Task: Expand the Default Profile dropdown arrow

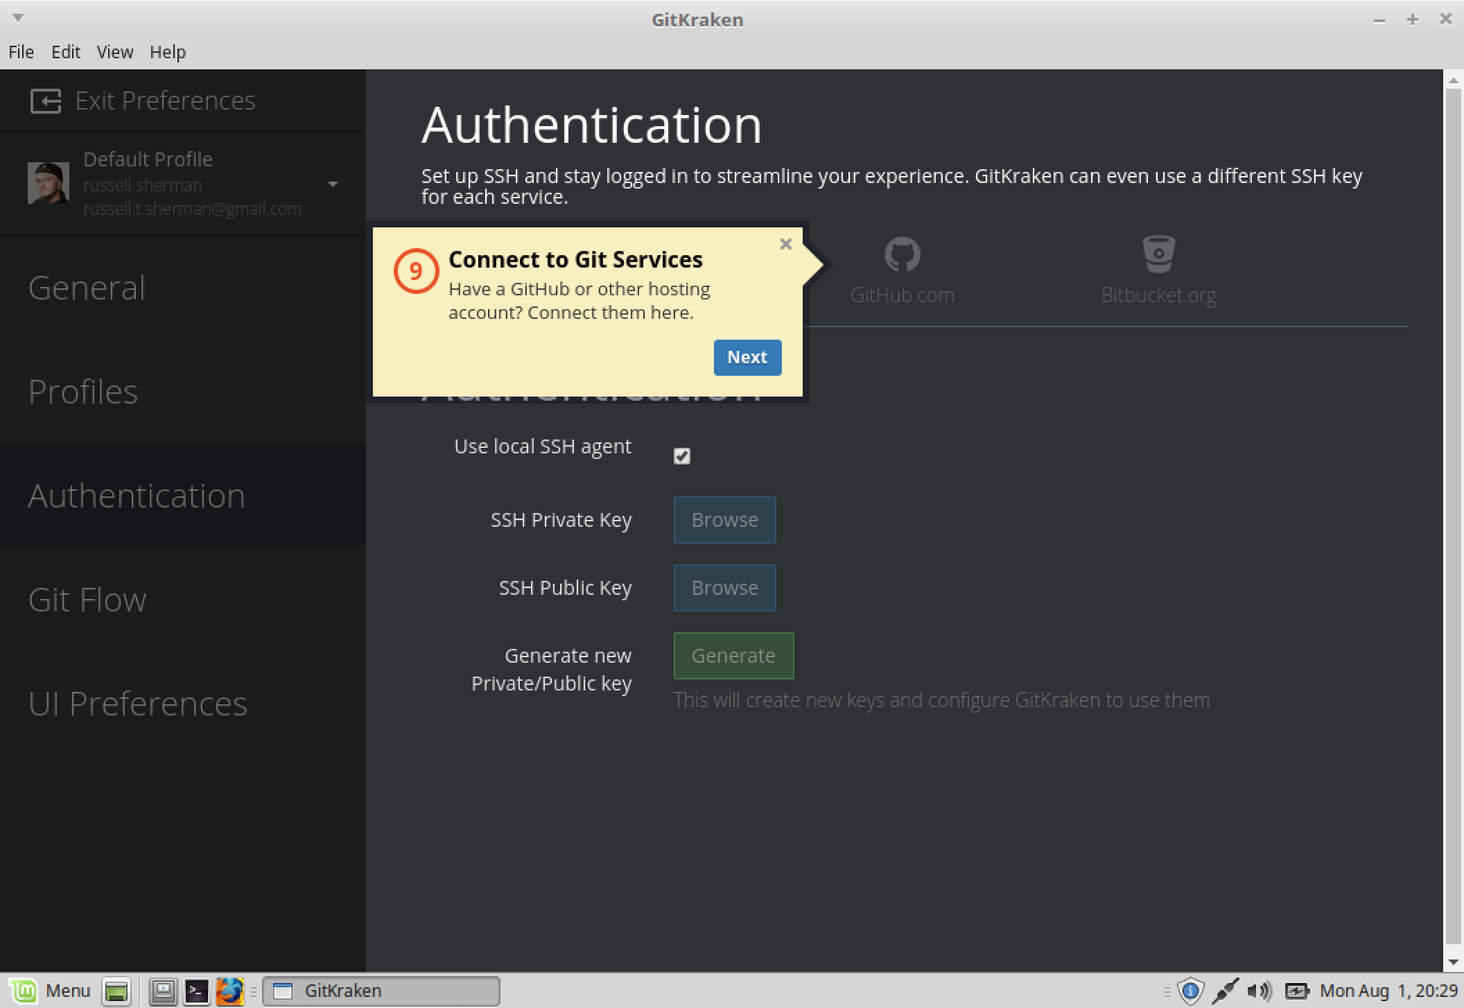Action: [333, 184]
